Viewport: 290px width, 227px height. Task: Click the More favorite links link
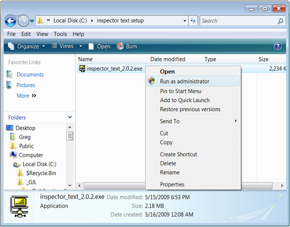pos(26,96)
